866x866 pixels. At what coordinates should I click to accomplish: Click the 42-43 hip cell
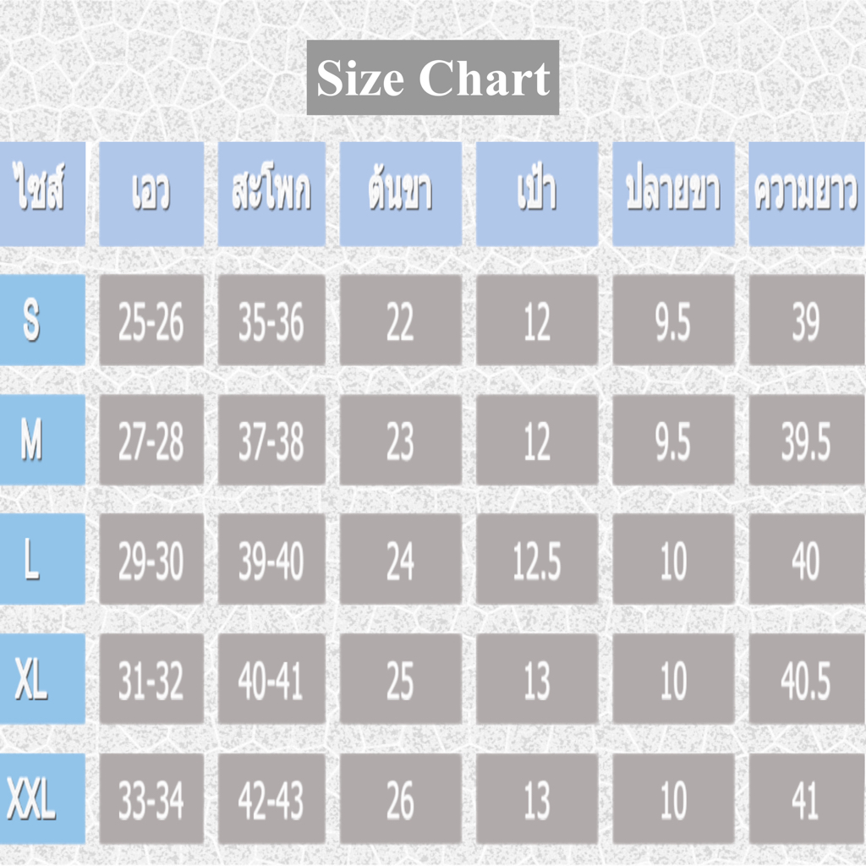(271, 799)
